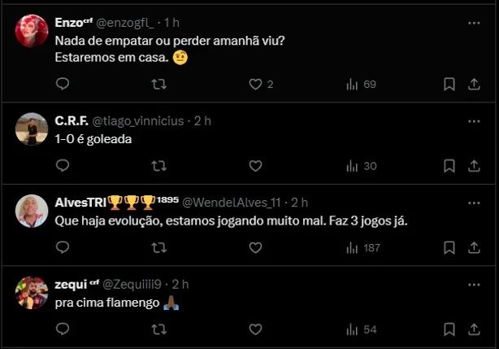The height and width of the screenshot is (349, 499).
Task: Open more options for C.R.F. tweet
Action: tap(475, 120)
